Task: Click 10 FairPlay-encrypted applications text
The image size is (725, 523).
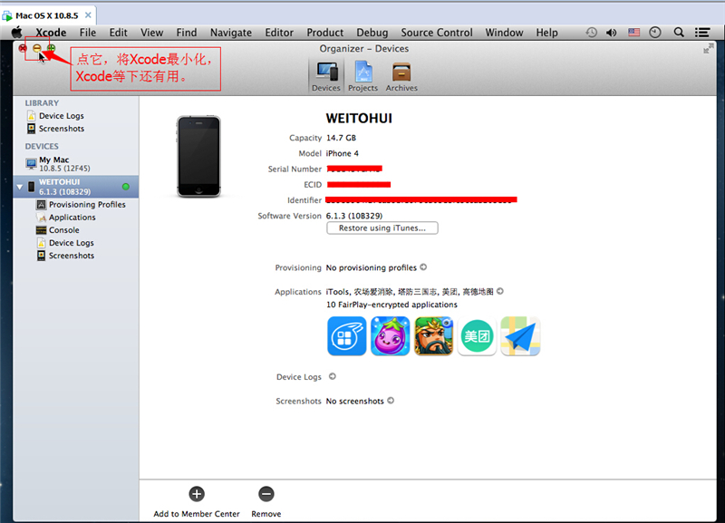Action: (x=391, y=305)
